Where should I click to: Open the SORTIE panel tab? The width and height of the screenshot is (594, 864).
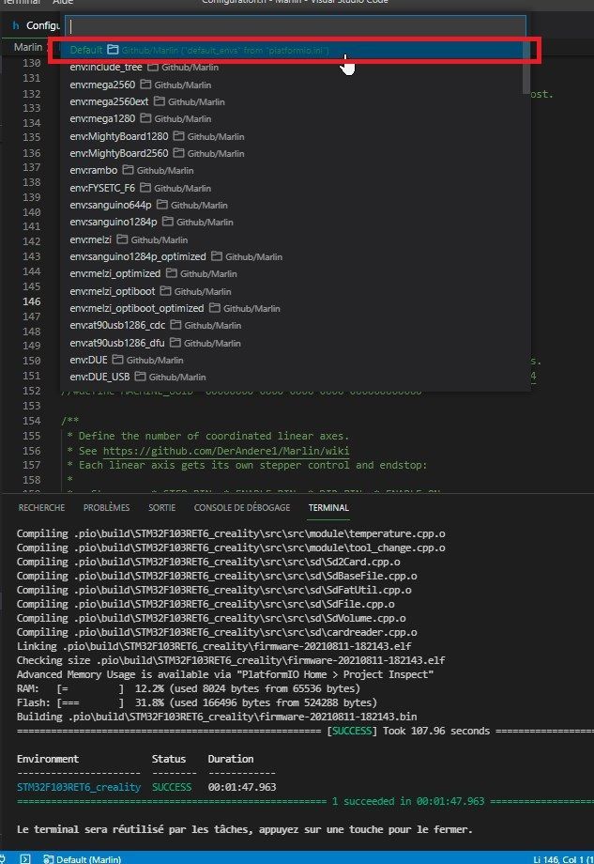pos(161,507)
